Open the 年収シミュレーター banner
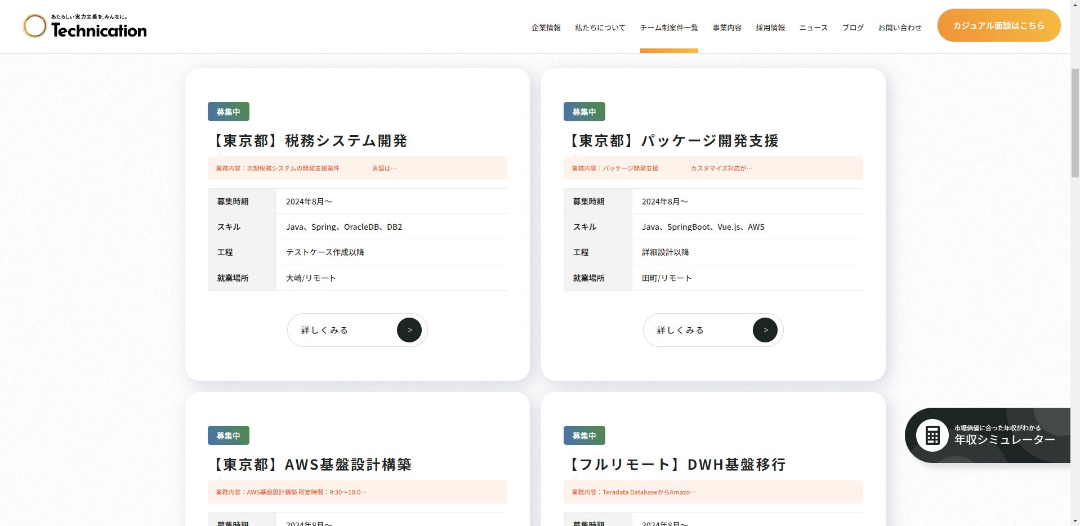Viewport: 1080px width, 526px height. (x=988, y=435)
